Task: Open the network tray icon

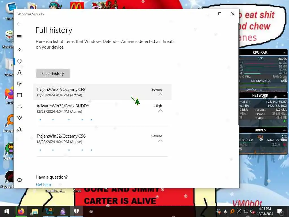Action: (246, 211)
